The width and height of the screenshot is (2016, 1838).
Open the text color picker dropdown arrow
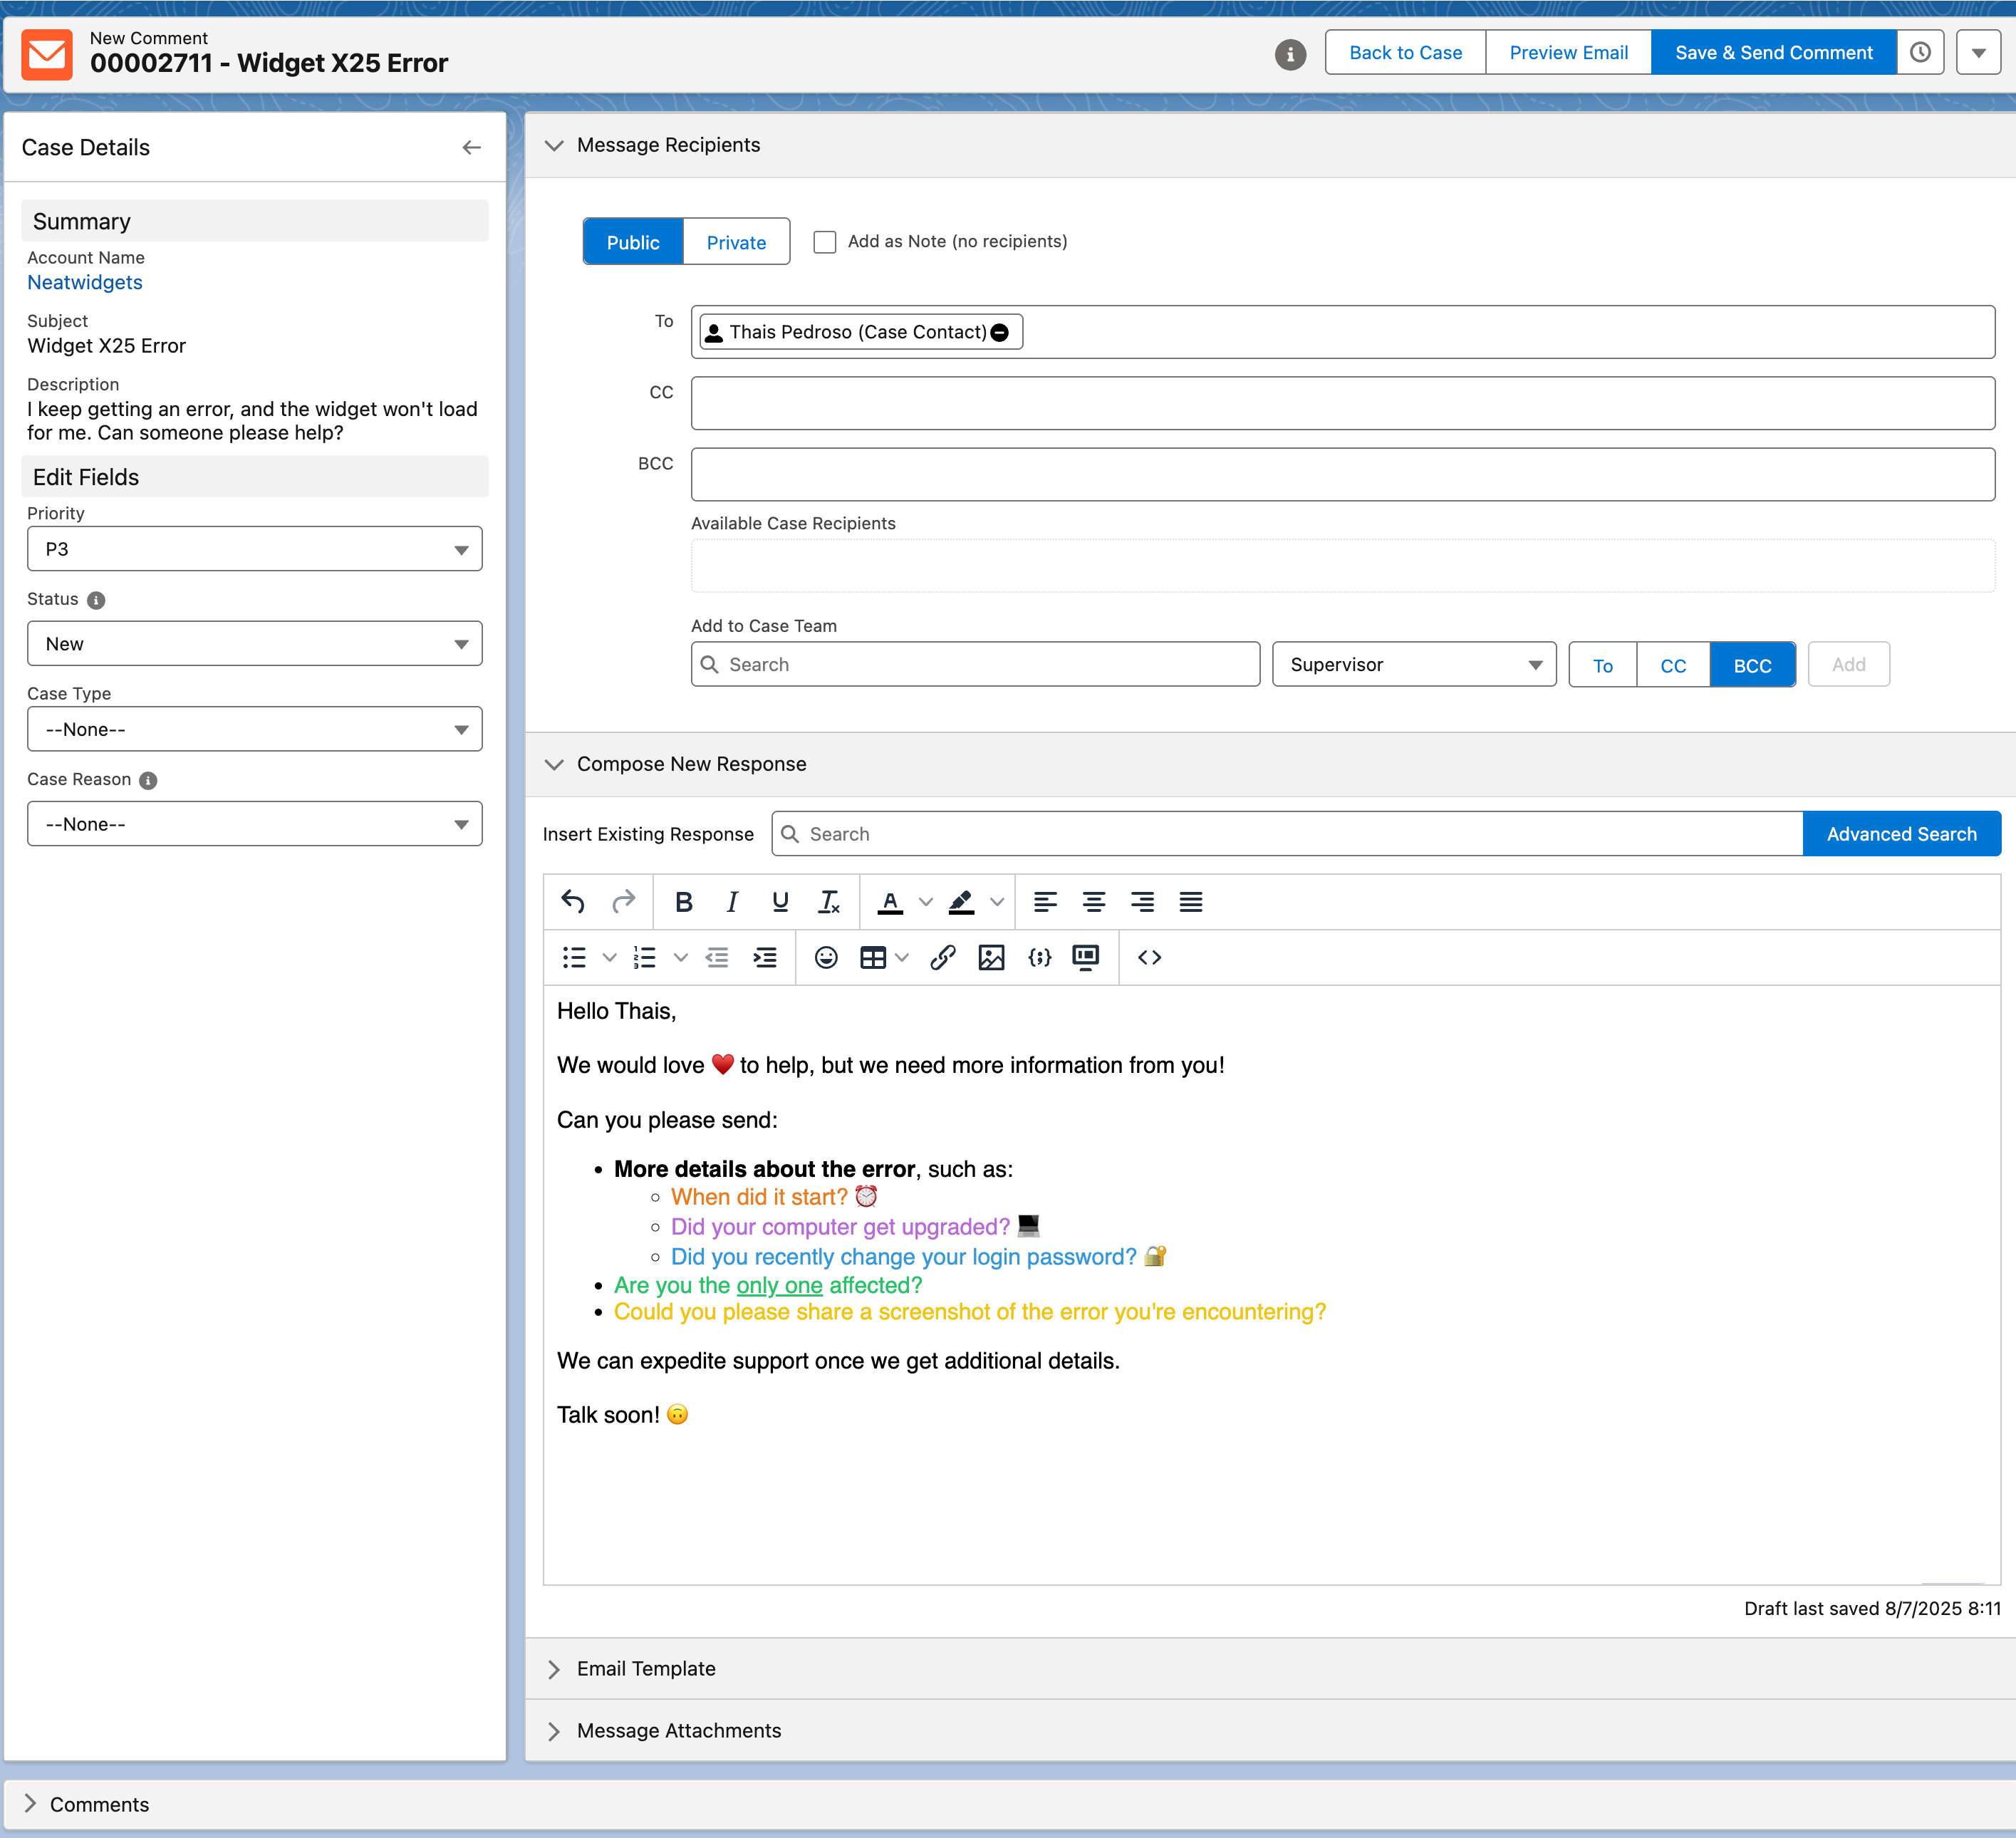coord(926,902)
